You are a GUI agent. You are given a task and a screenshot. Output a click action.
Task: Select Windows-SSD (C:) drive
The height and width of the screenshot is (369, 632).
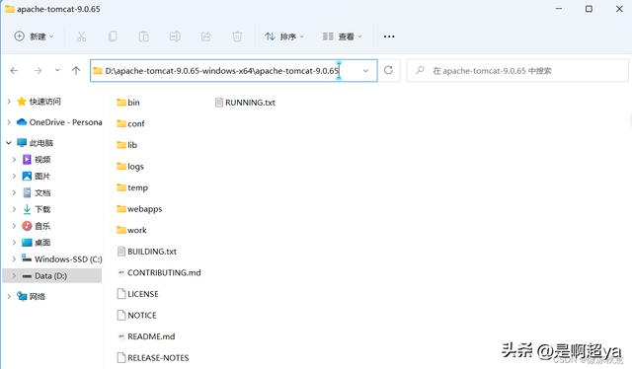pyautogui.click(x=61, y=259)
